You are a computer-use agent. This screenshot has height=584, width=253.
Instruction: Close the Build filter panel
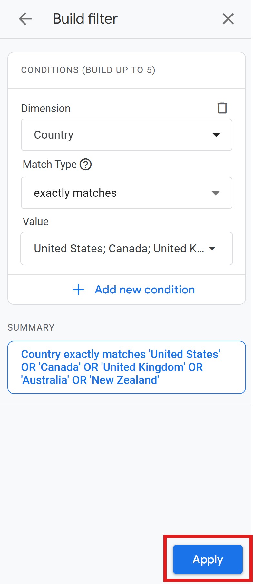point(228,19)
